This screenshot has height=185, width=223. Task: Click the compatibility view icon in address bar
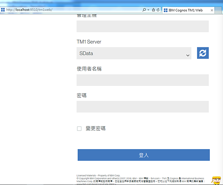(x=153, y=10)
